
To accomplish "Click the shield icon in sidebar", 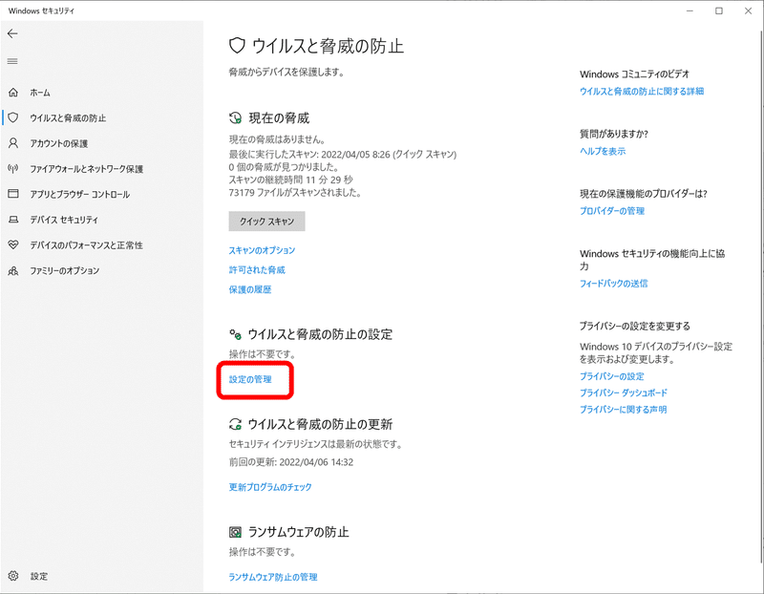I will pyautogui.click(x=13, y=117).
